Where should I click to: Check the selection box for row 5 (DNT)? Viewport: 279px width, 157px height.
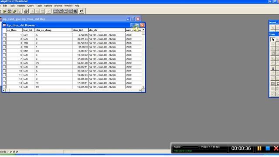pos(4,51)
